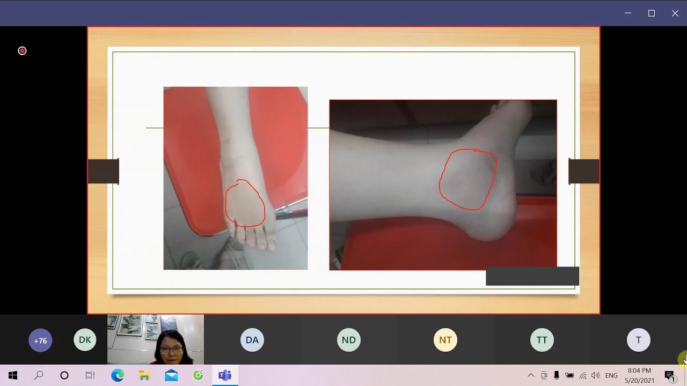This screenshot has width=687, height=386.
Task: Open Action Center notifications icon
Action: 670,376
